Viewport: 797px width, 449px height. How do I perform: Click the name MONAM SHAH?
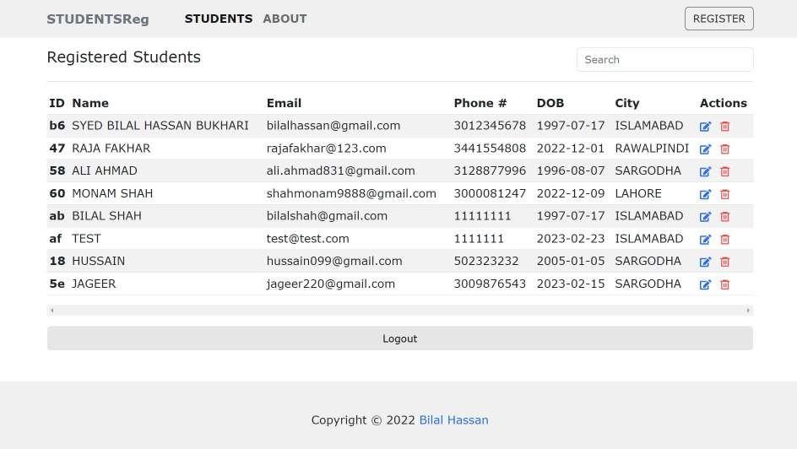112,193
